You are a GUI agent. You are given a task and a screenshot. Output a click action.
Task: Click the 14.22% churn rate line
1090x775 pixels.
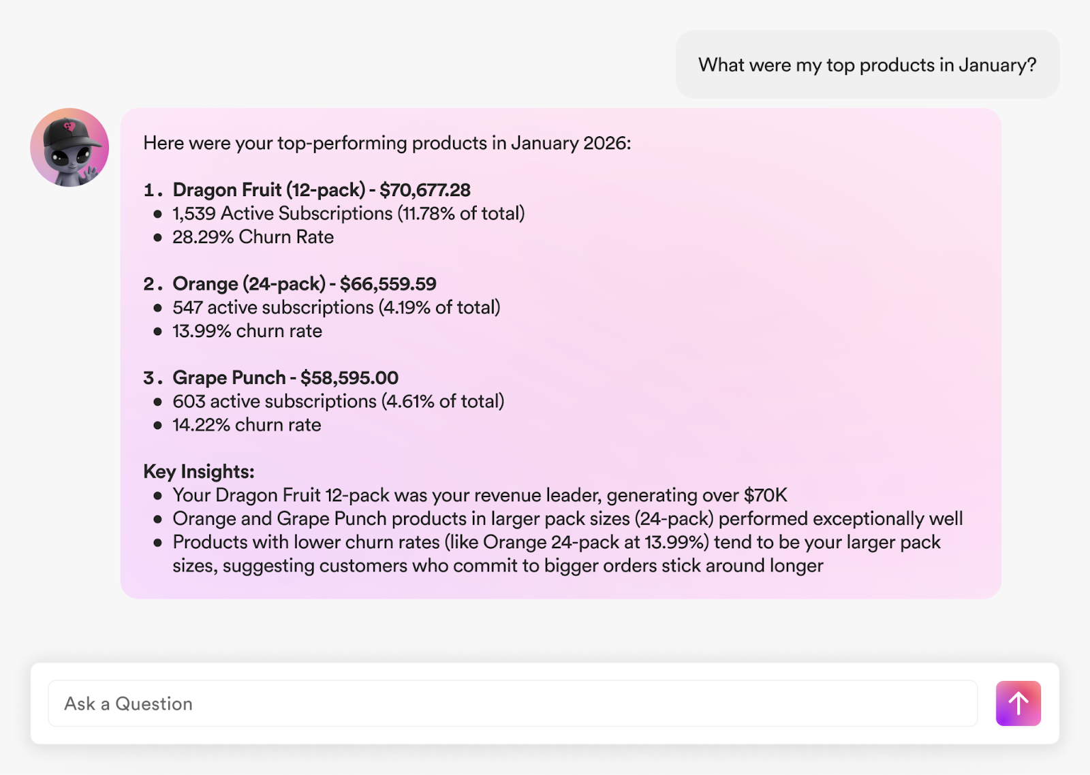click(247, 425)
